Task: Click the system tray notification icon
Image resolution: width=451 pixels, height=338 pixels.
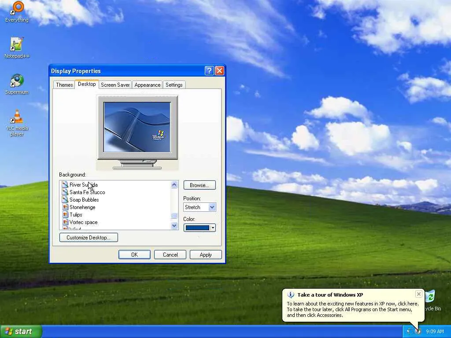Action: [418, 331]
